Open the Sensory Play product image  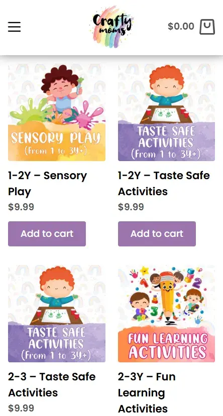coord(57,112)
